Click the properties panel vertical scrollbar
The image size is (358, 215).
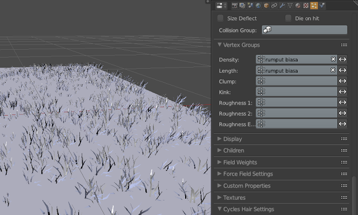tap(354, 195)
